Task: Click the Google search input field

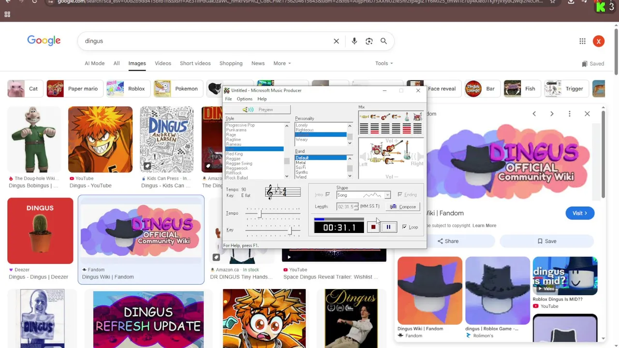Action: click(x=206, y=41)
